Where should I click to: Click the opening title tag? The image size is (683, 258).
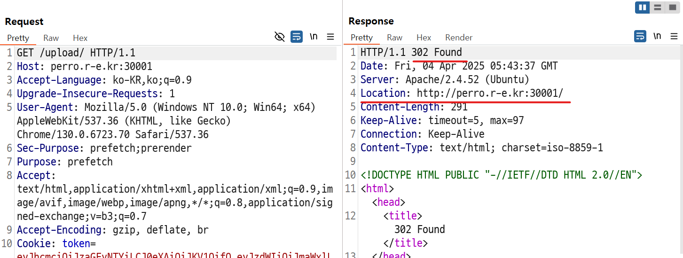click(x=403, y=216)
